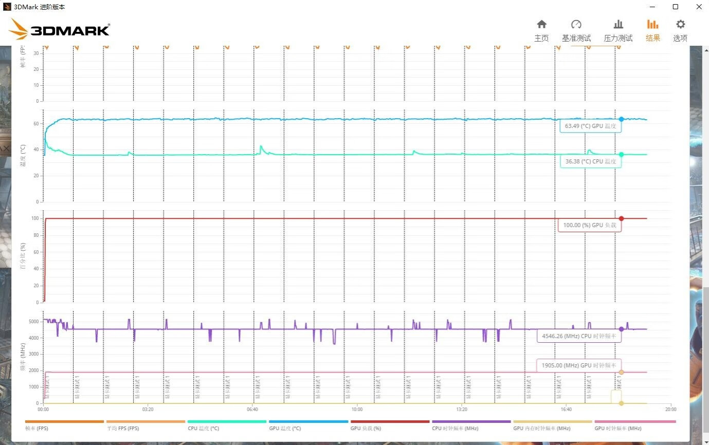
Task: Click the 4546.26 MHz CPU 时钟频率 tooltip
Action: tap(578, 337)
